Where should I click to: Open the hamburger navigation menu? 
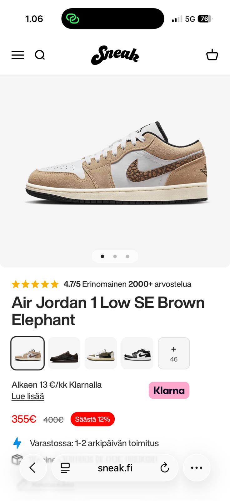[18, 55]
